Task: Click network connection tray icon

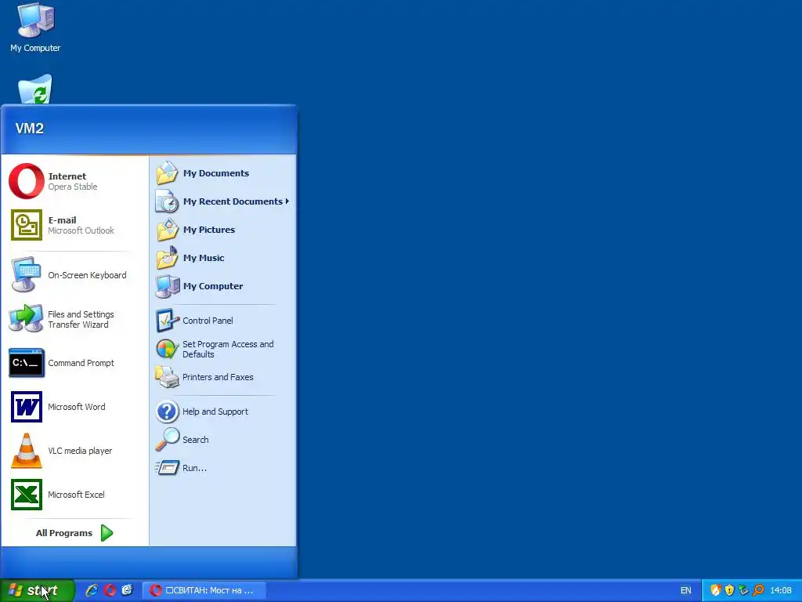Action: 744,590
